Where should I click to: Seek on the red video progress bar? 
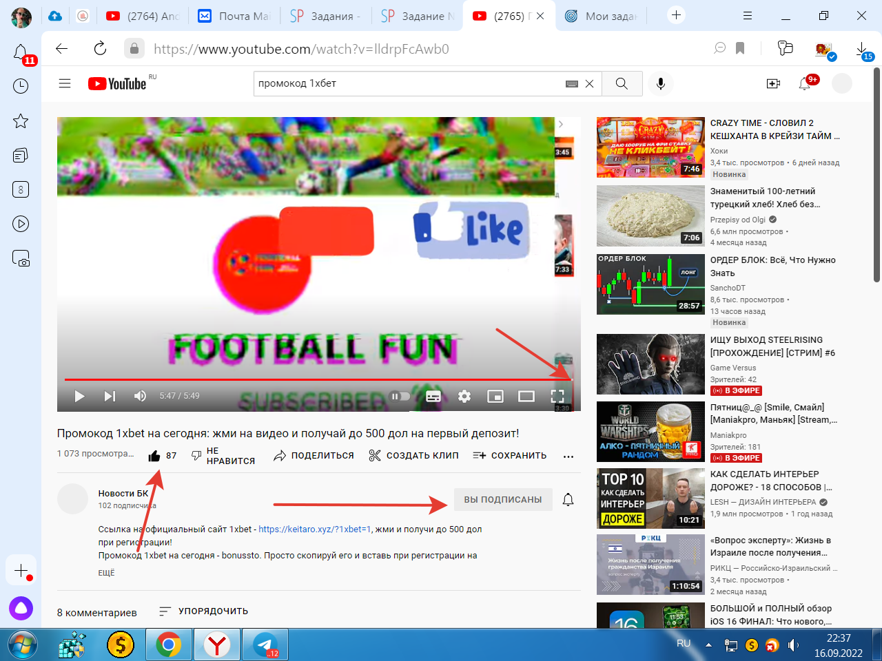[x=318, y=379]
